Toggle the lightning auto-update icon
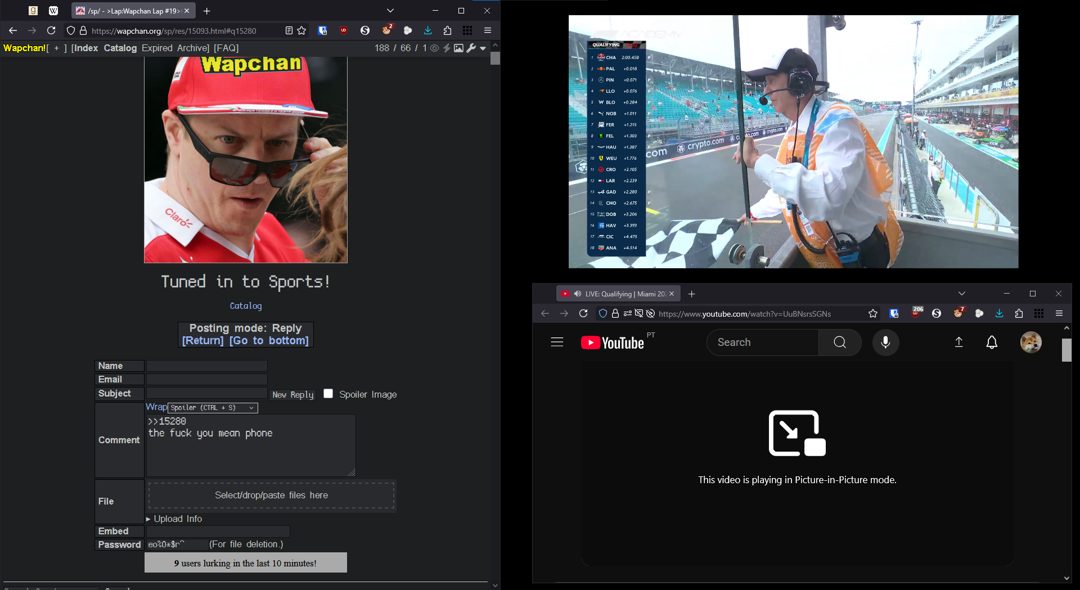Screen dimensions: 1080x590 pyautogui.click(x=447, y=48)
